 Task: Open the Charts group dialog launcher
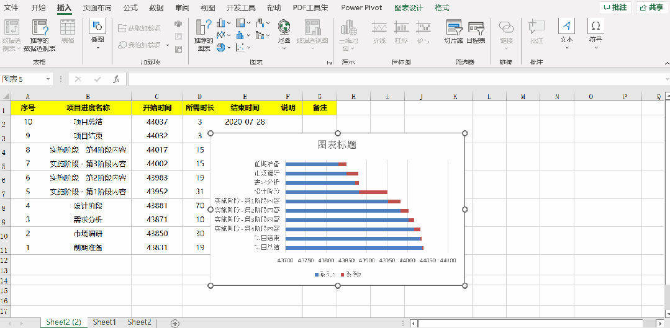coord(330,63)
